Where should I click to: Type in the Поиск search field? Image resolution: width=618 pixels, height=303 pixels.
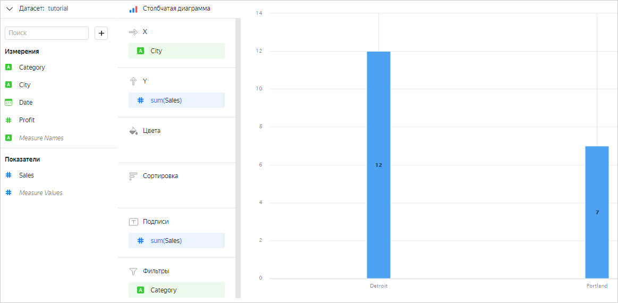[x=47, y=33]
